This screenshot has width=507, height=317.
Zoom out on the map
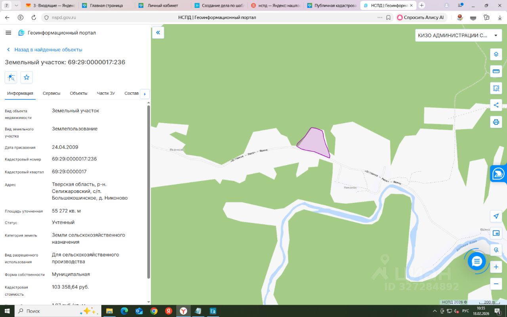pos(496,284)
